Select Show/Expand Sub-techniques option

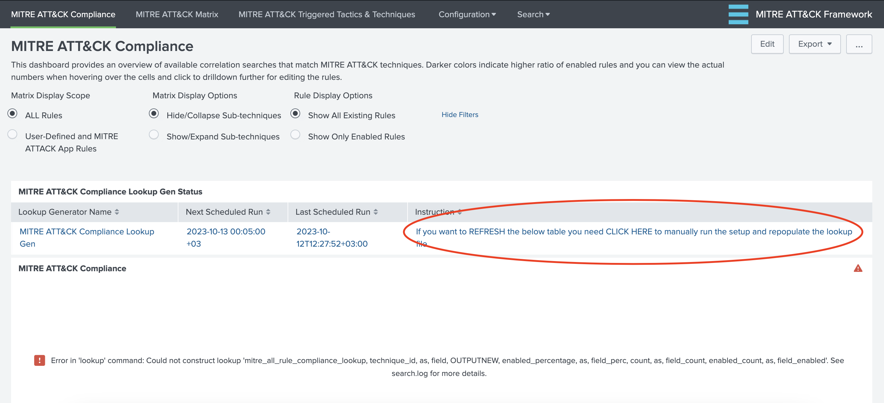154,135
